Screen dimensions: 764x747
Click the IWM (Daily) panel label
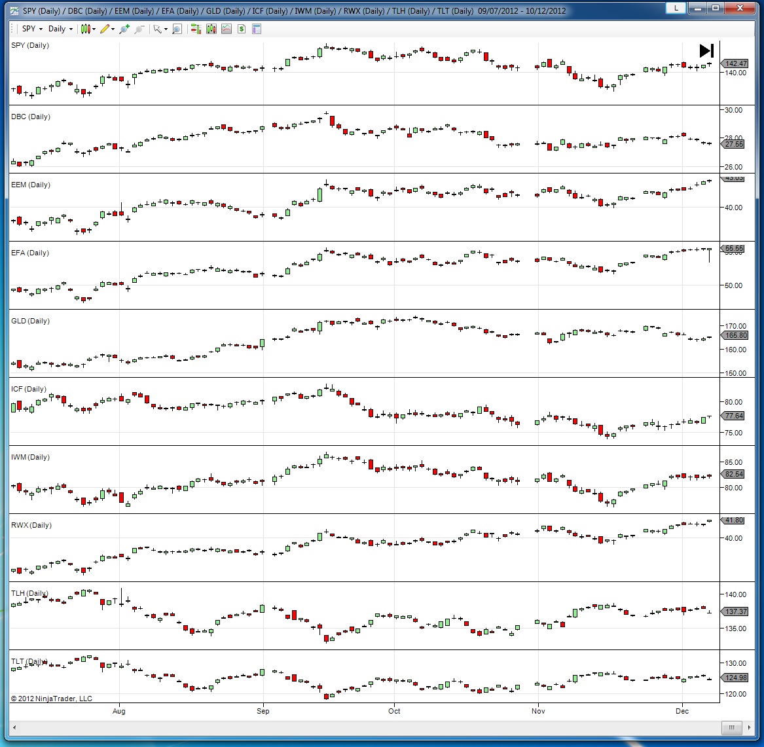(x=30, y=457)
